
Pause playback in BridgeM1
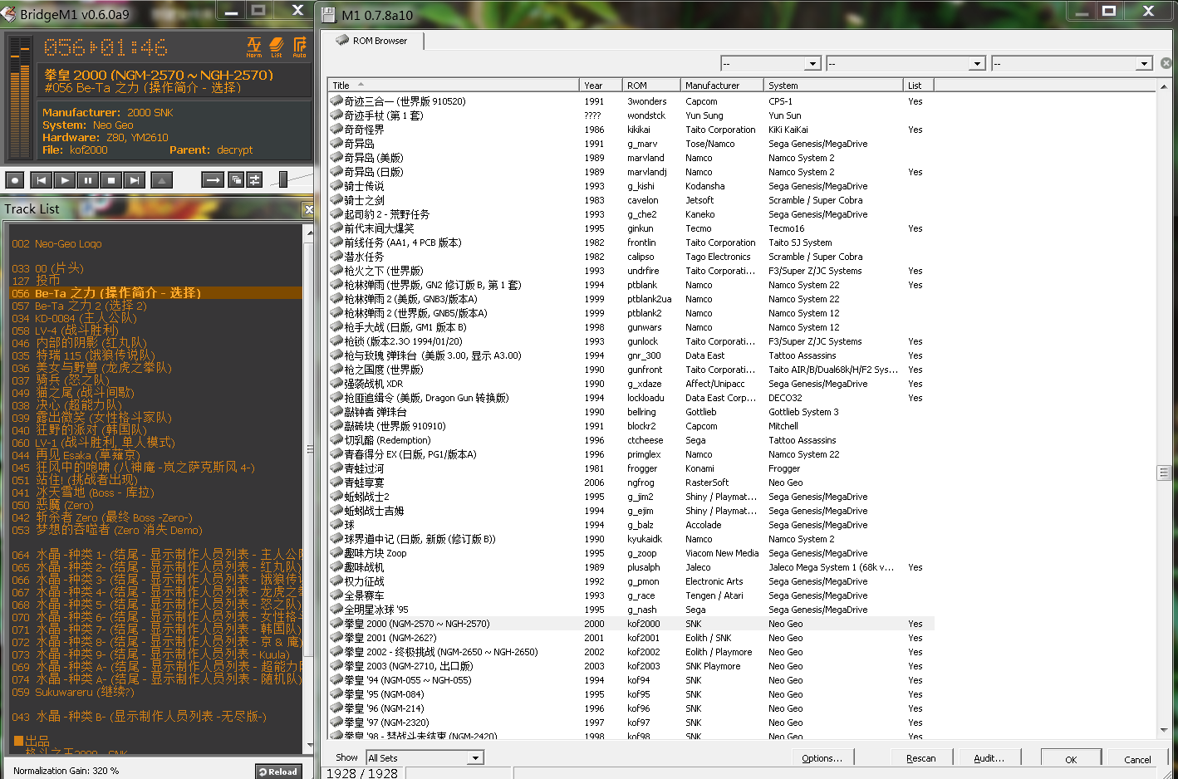(x=87, y=179)
